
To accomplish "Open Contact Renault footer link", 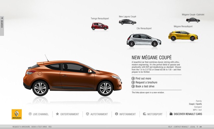I will coord(181,127).
